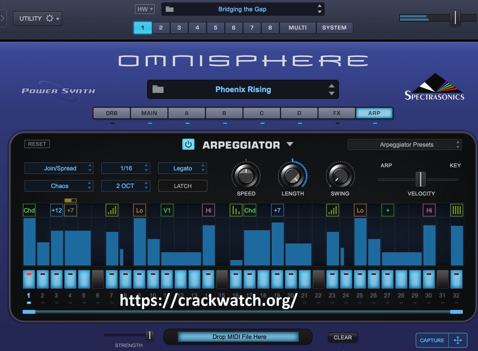This screenshot has width=478, height=351.
Task: Click the Omnisphere title logo
Action: (x=243, y=61)
